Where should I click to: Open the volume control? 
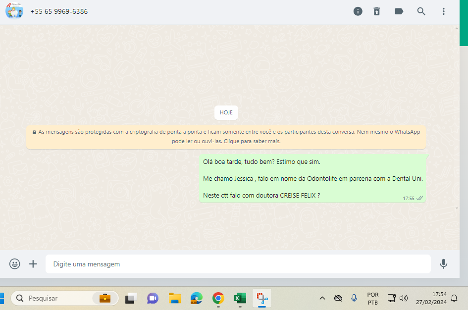coord(404,298)
